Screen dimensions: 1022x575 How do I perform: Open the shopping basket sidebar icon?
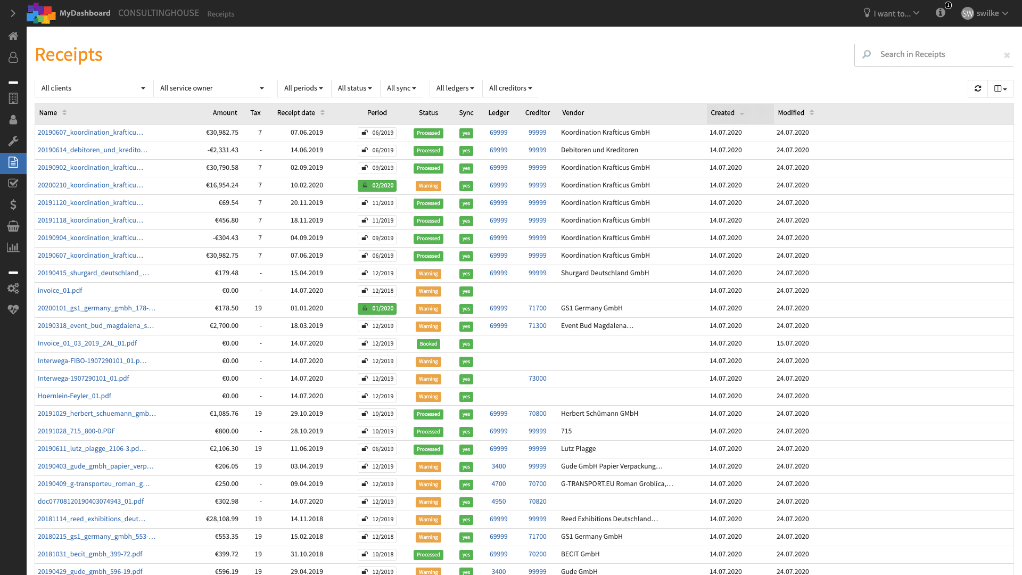tap(13, 226)
